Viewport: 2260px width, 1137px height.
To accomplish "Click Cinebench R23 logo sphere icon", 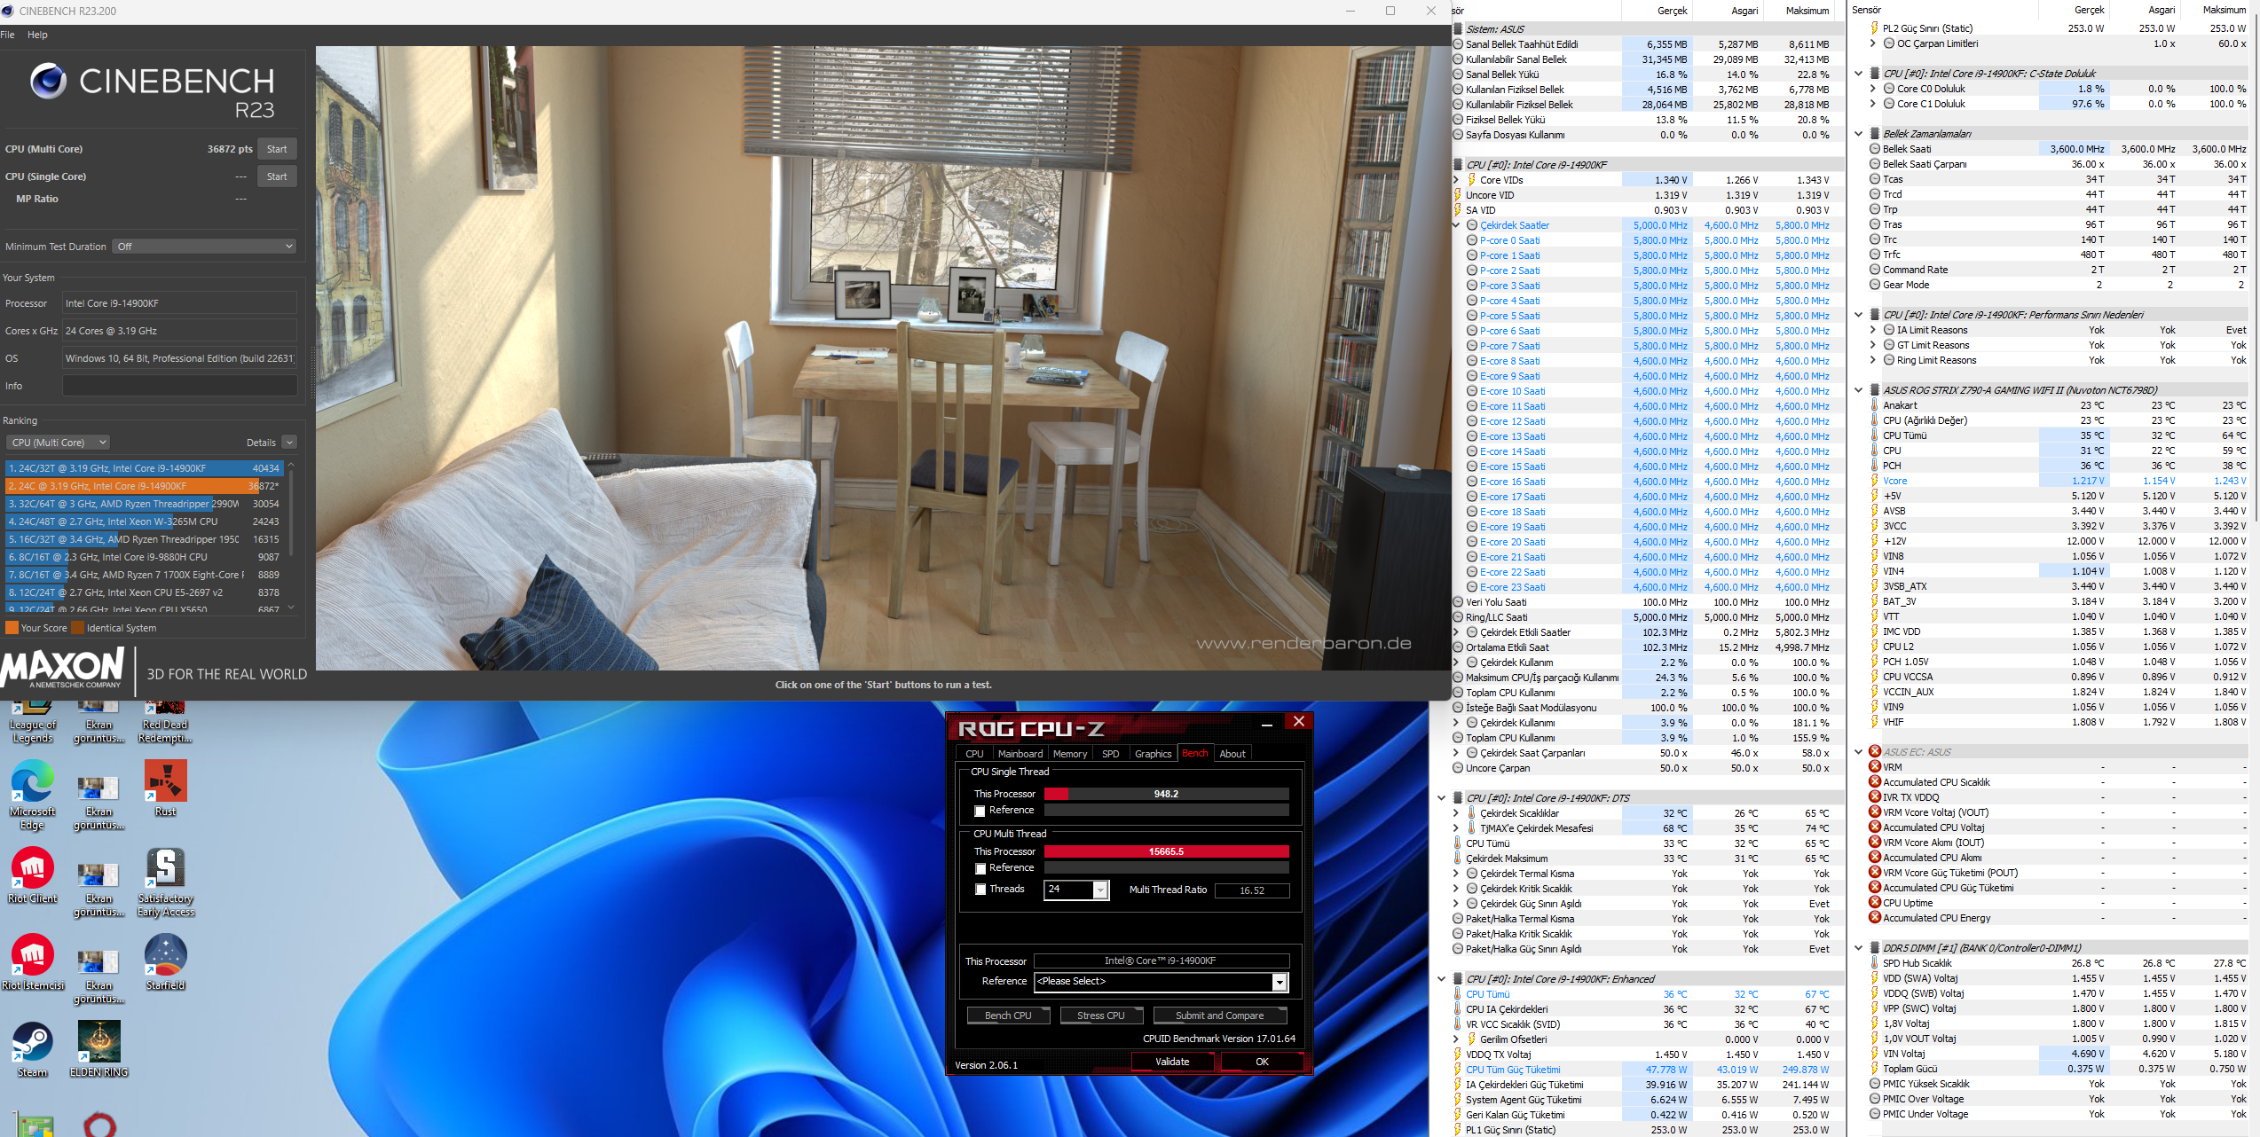I will coord(49,81).
